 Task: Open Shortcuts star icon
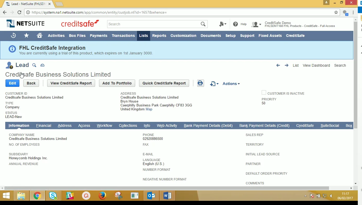tap(26, 36)
